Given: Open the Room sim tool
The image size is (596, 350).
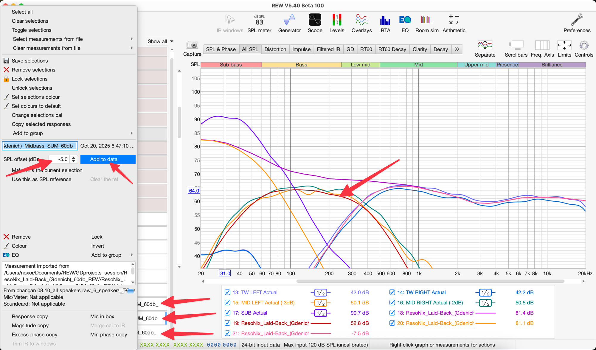Looking at the screenshot, I should click(x=427, y=23).
